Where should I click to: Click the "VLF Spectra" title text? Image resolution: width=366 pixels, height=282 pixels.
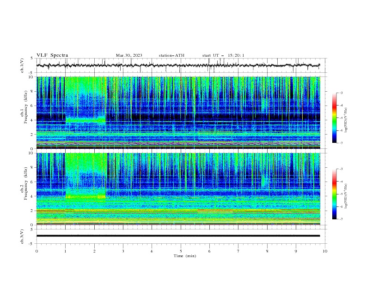[x=52, y=55]
